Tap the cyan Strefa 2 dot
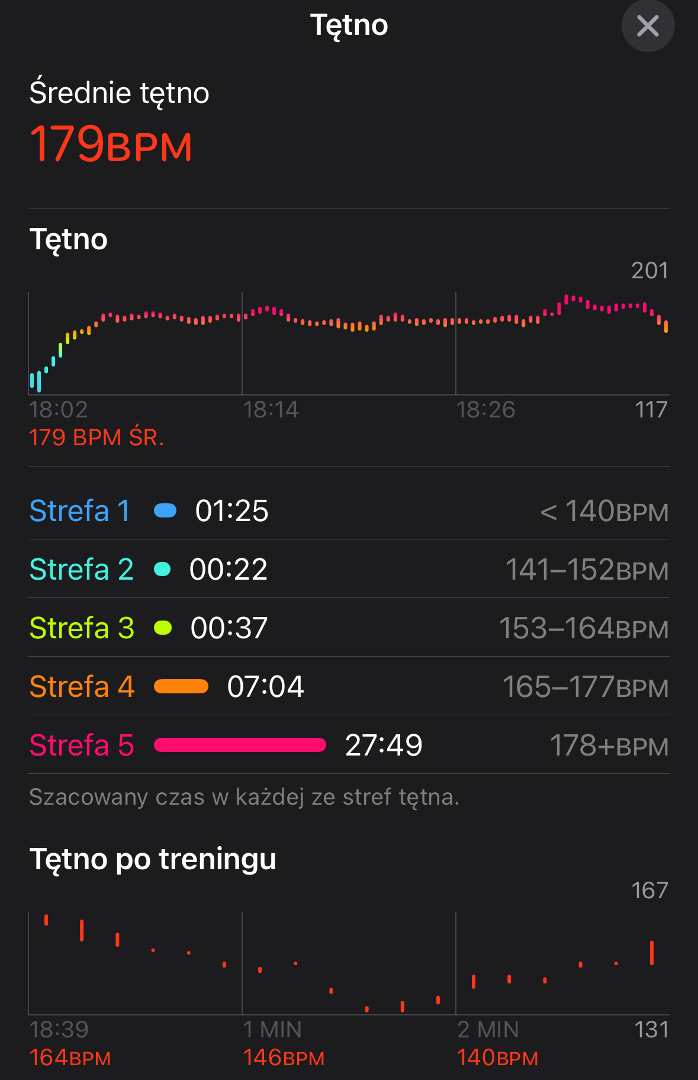This screenshot has height=1080, width=698. 162,569
